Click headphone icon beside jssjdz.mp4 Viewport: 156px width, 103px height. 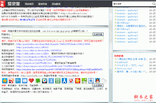tap(115, 62)
